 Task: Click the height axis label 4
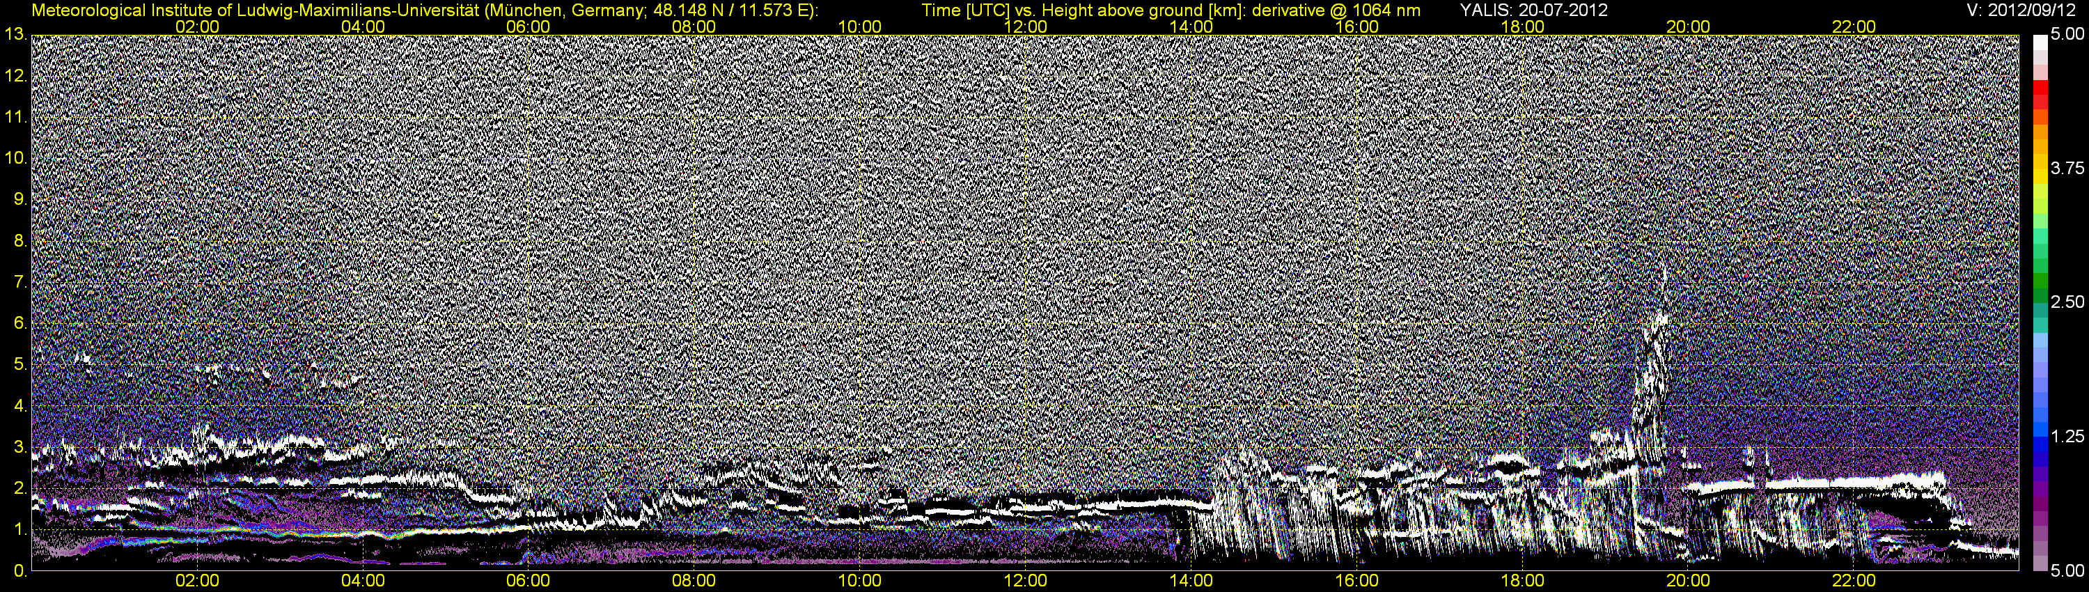[19, 405]
